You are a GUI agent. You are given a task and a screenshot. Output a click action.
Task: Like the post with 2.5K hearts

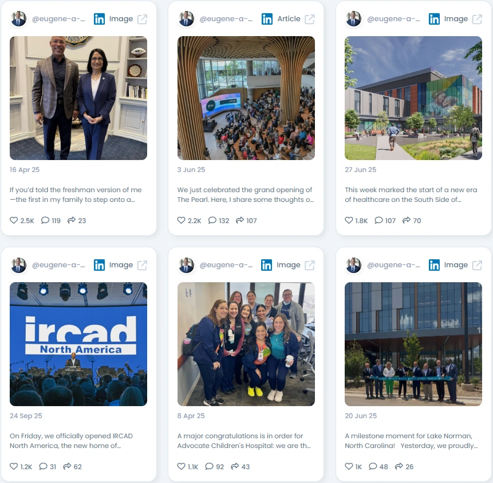click(14, 220)
